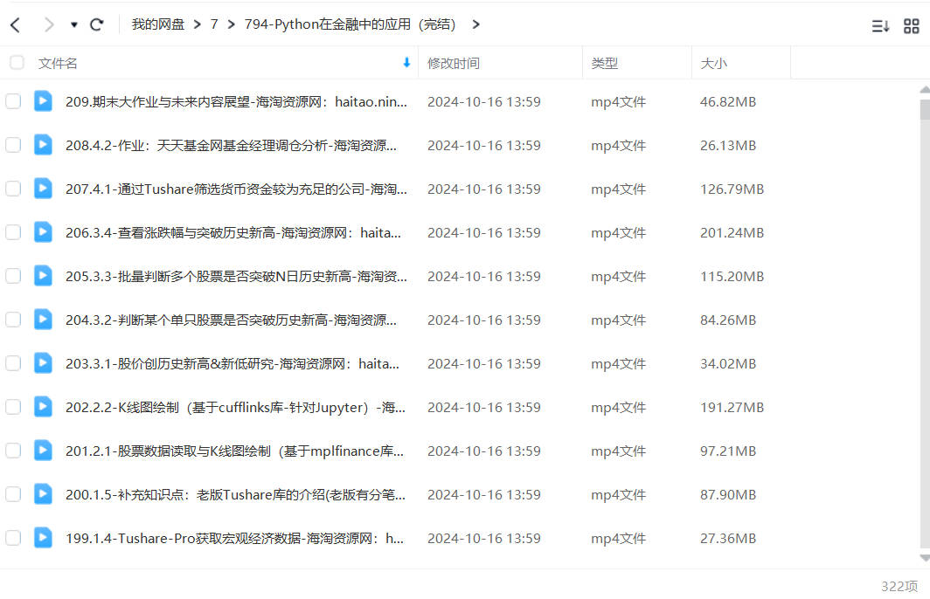Click the blue sort-direction arrow
This screenshot has width=930, height=599.
406,62
